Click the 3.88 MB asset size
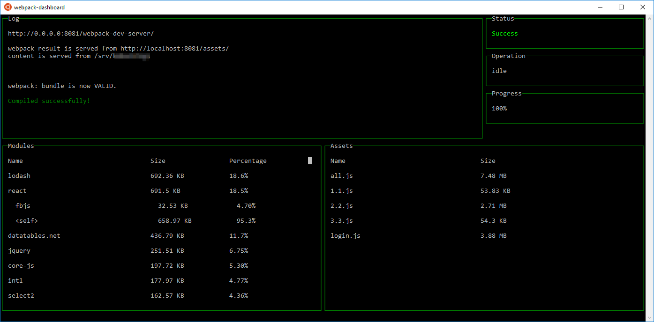 pos(494,236)
